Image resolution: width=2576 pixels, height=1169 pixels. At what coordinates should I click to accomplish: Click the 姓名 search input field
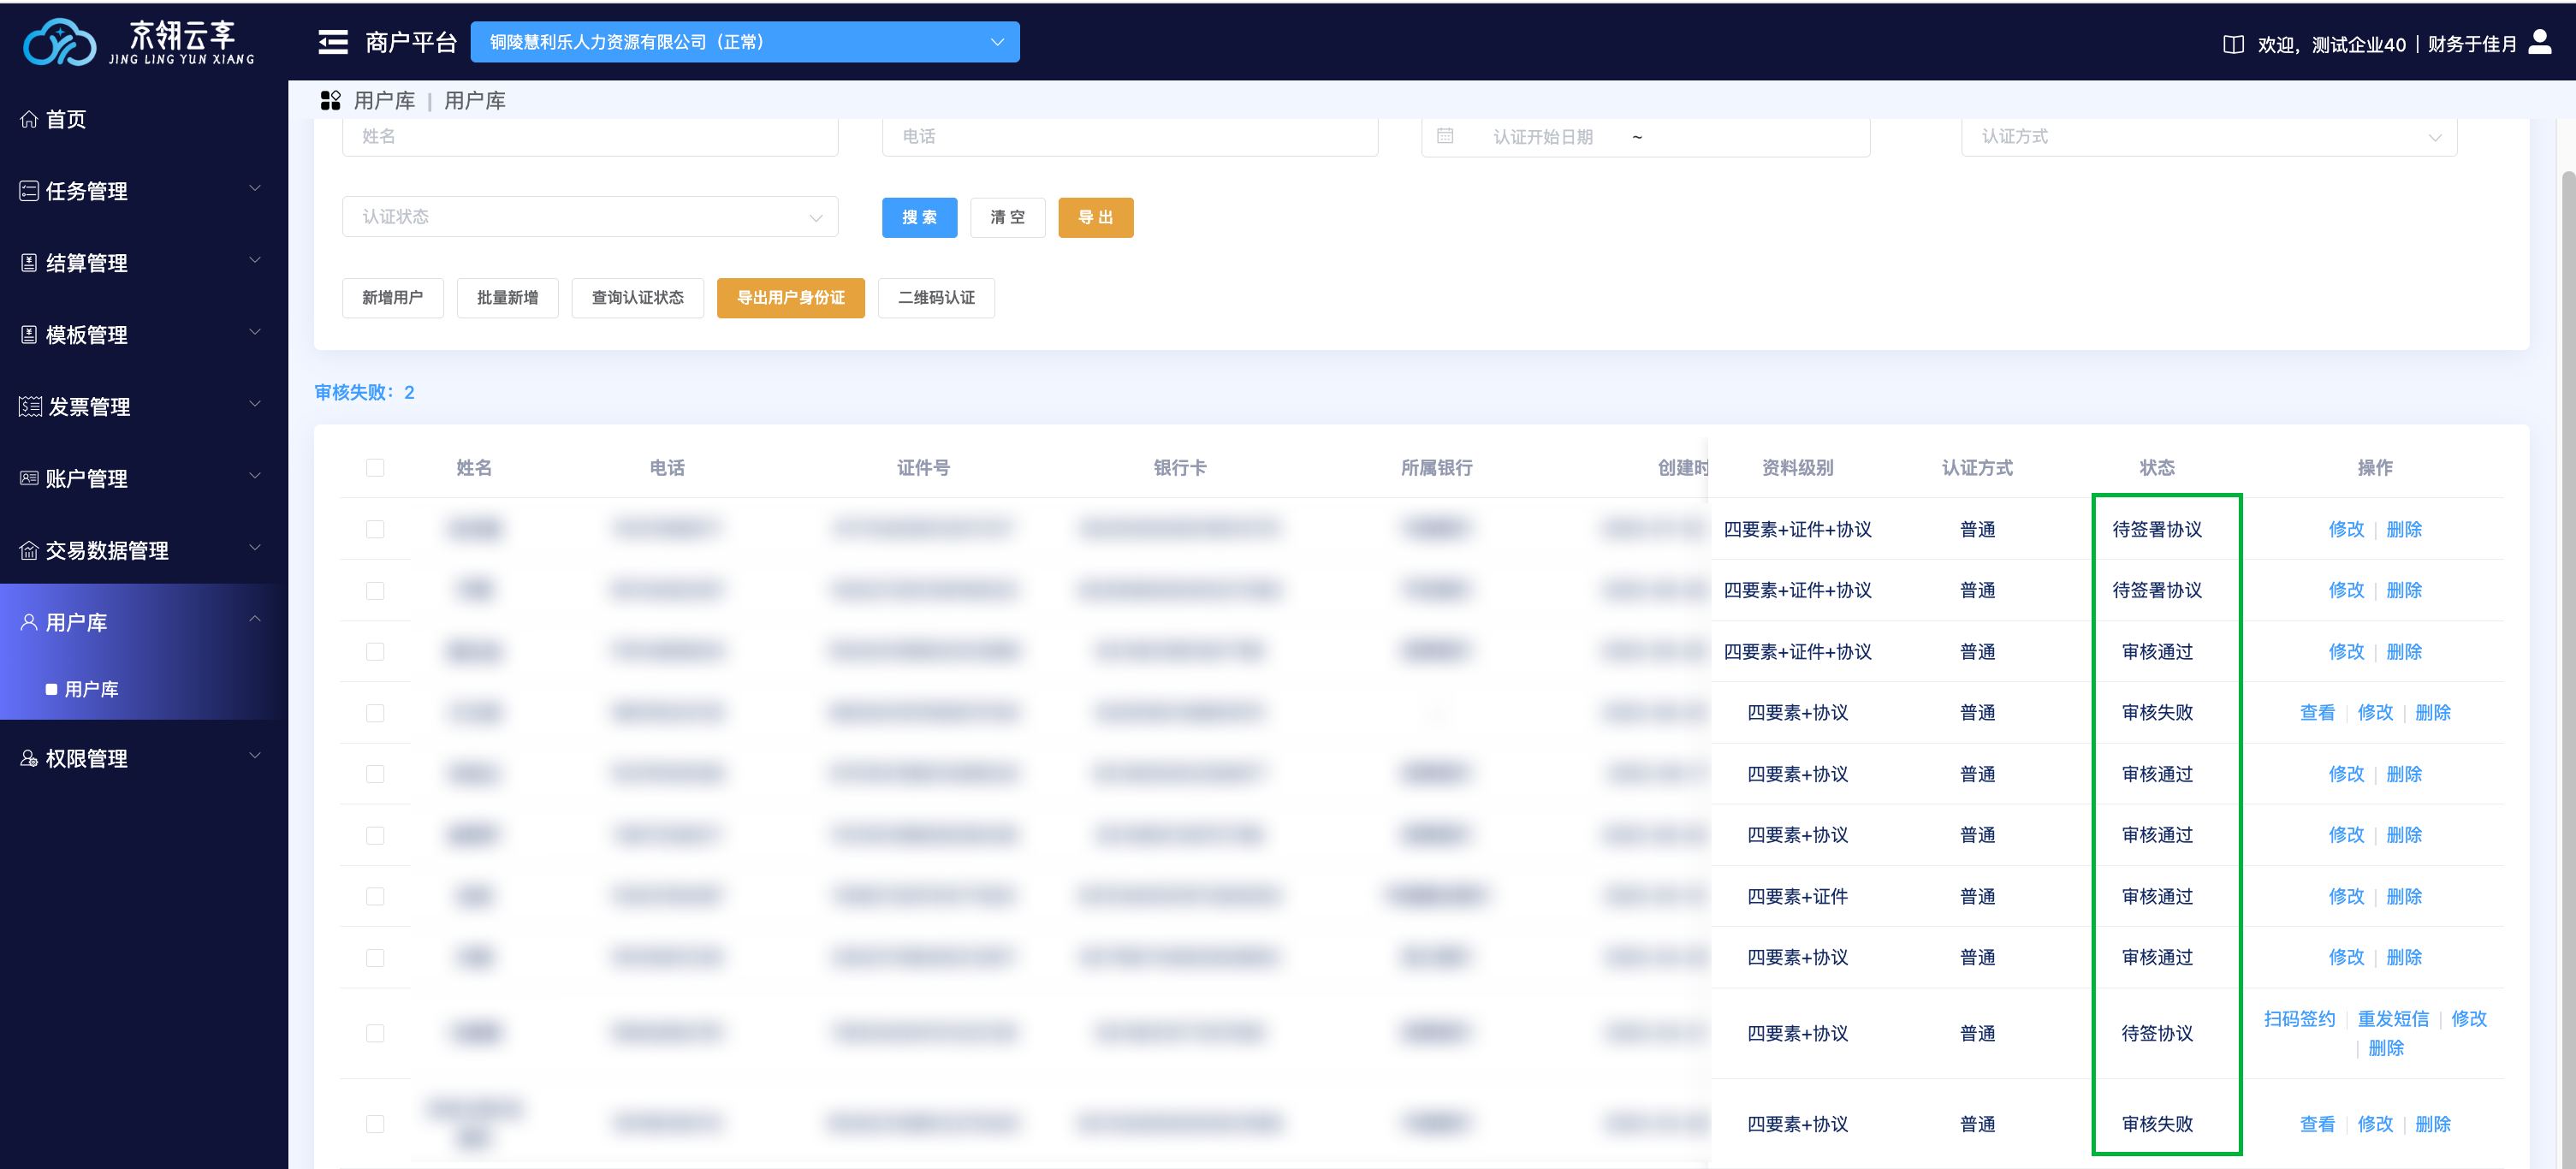tap(590, 136)
